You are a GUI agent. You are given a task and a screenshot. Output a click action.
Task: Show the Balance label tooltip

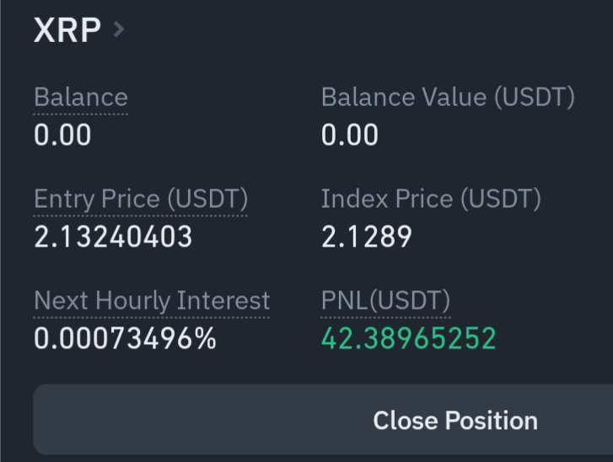80,98
